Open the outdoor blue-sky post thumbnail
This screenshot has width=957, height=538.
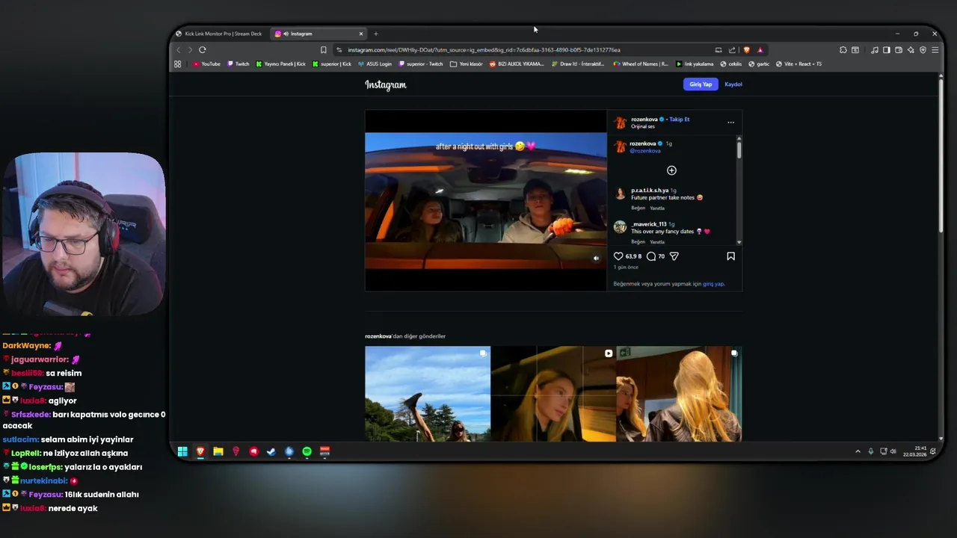(x=428, y=394)
